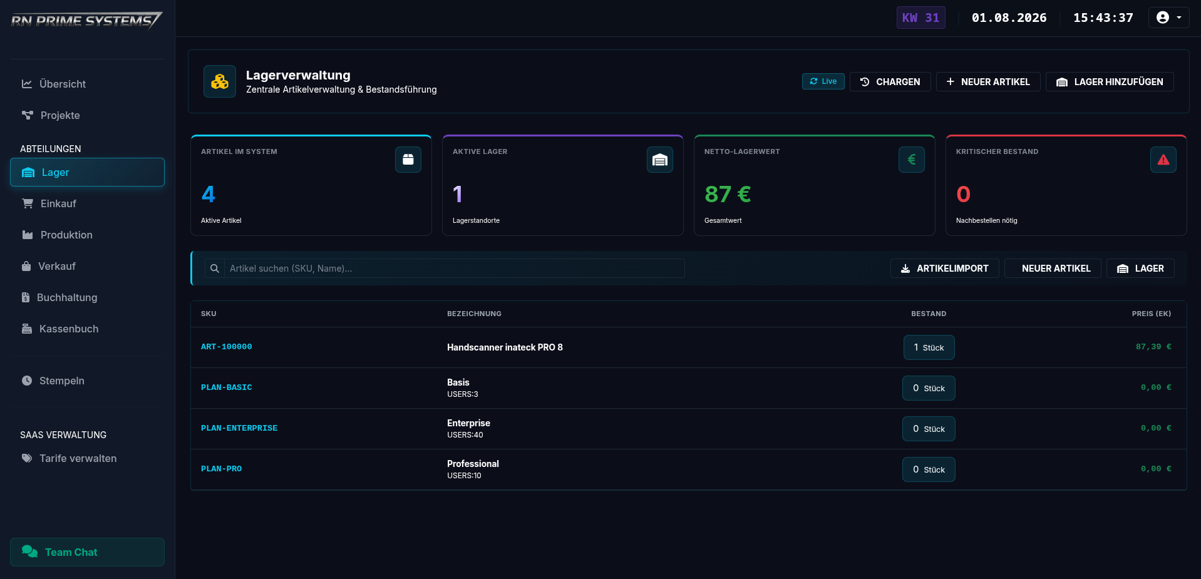Click Lager hinzufügen button
Image resolution: width=1201 pixels, height=579 pixels.
pos(1110,82)
